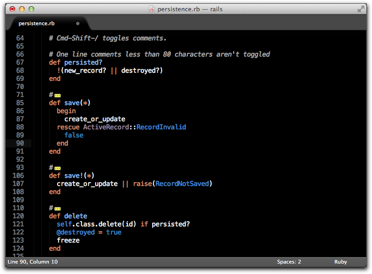The height and width of the screenshot is (274, 372).
Task: Click line number 90 in the gutter
Action: pos(20,143)
